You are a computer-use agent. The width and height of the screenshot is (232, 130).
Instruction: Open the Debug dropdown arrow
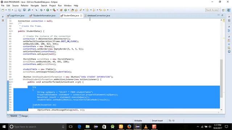[x=44, y=10]
